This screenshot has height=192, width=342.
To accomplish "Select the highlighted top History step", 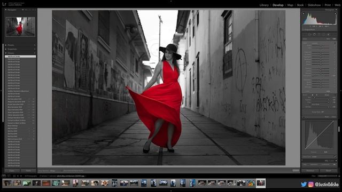I will (x=20, y=57).
